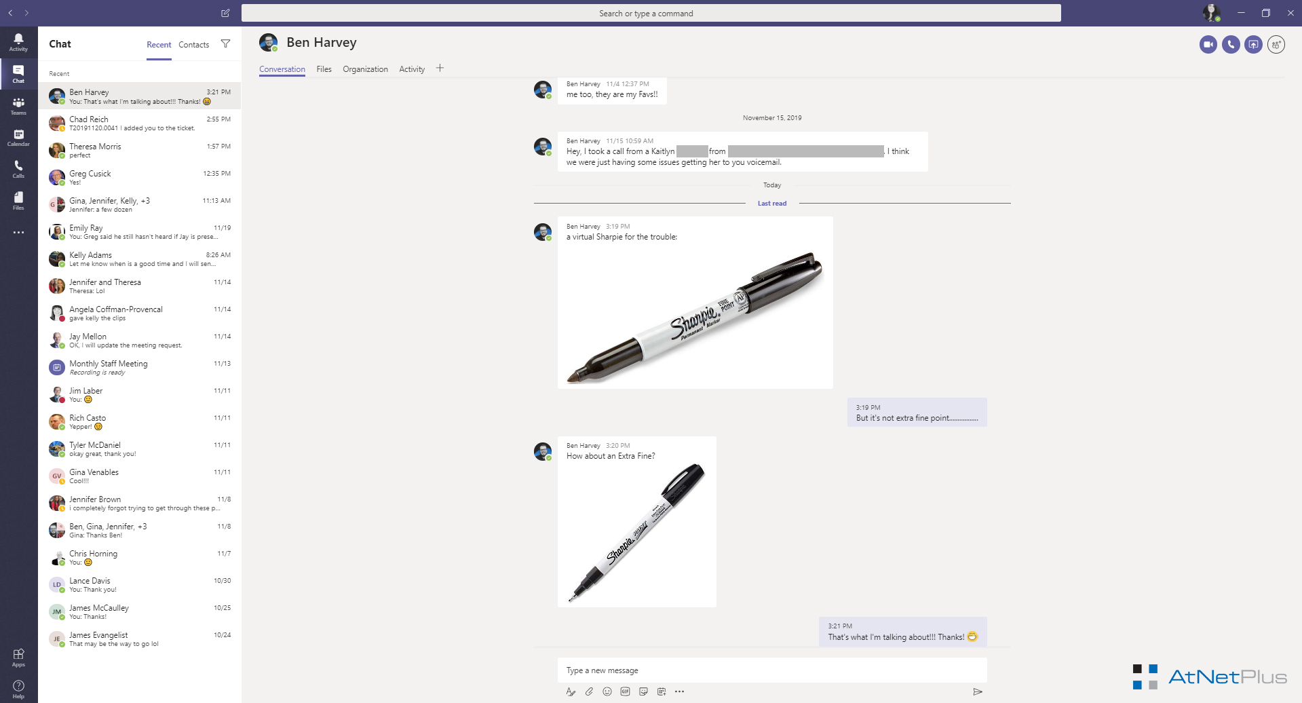
Task: Open the Emily Ray chat
Action: [x=140, y=231]
